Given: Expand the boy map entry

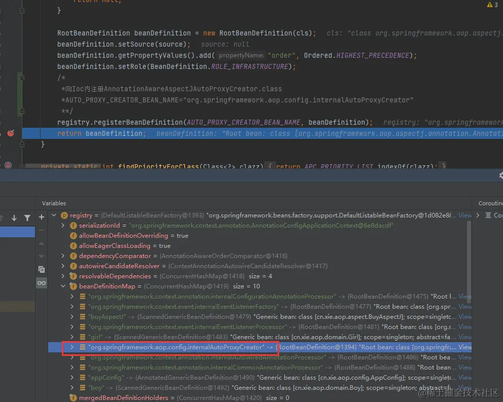Looking at the screenshot, I should pos(72,387).
